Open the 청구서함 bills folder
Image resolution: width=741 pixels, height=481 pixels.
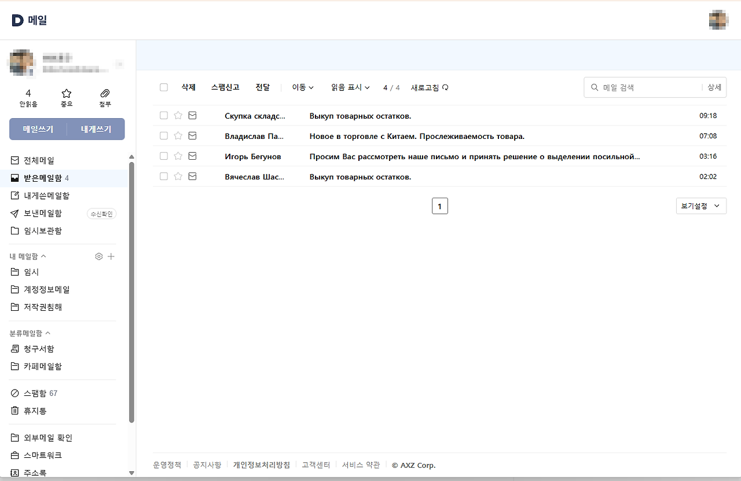tap(39, 348)
